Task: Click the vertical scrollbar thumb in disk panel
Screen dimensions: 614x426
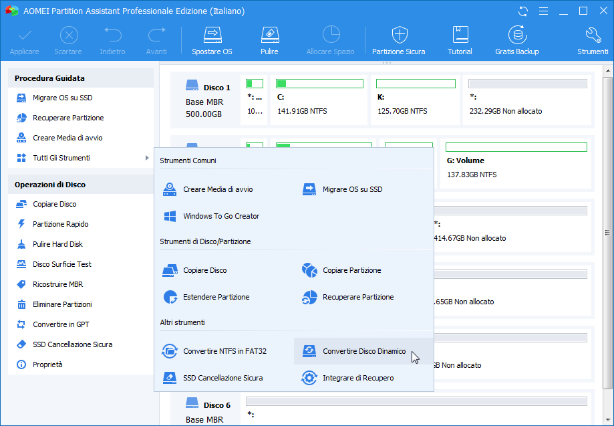Action: tap(608, 232)
